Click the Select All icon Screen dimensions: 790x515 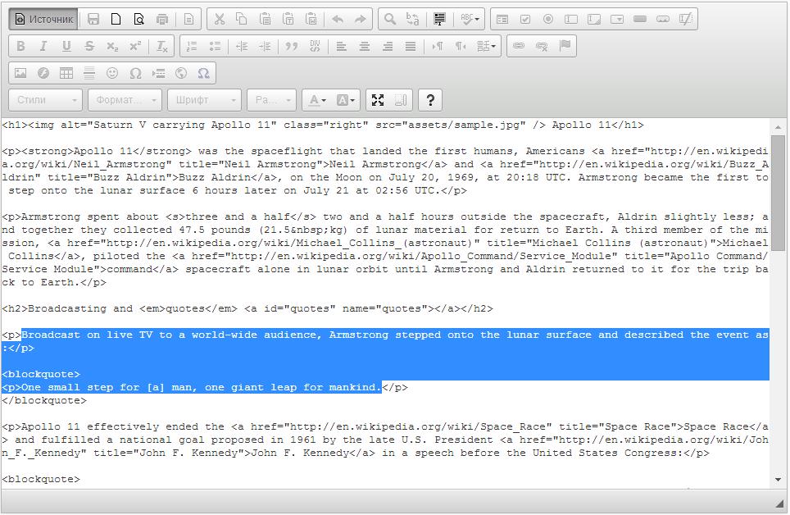(439, 19)
